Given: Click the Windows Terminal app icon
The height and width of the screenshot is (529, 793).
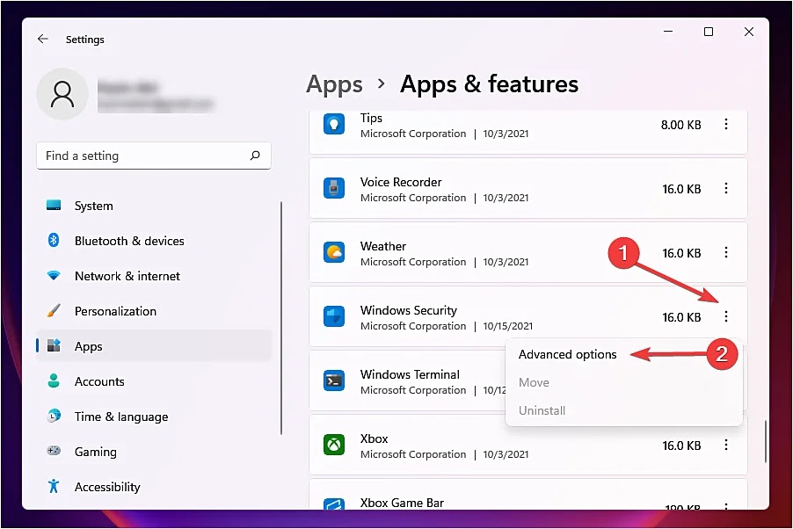Looking at the screenshot, I should tap(334, 380).
